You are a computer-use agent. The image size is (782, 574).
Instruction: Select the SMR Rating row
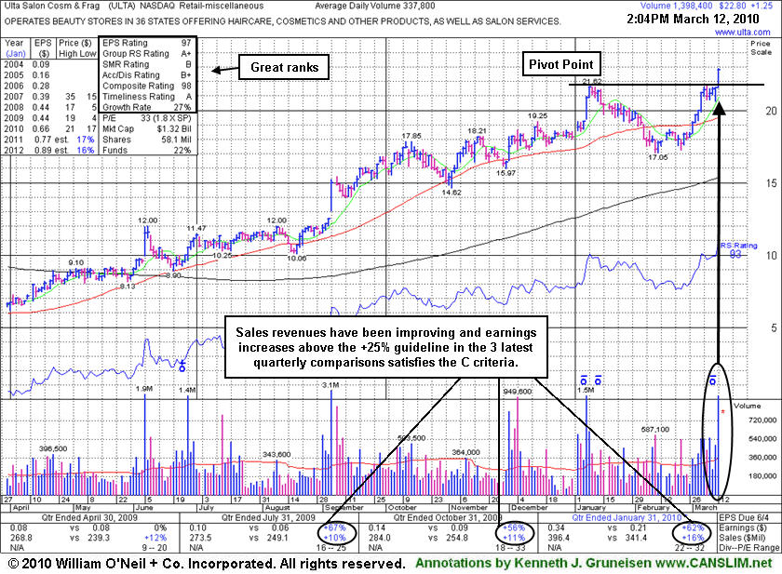tap(147, 65)
